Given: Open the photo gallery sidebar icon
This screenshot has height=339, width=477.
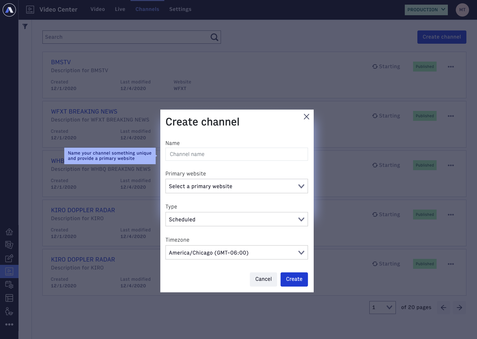Looking at the screenshot, I should point(9,245).
